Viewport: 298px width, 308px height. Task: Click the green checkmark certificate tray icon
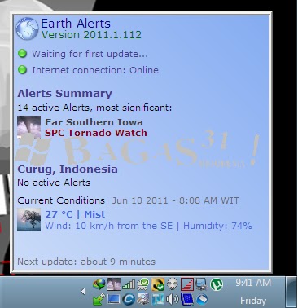point(143,284)
